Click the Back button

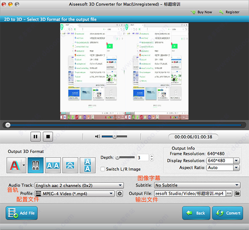coord(196,213)
